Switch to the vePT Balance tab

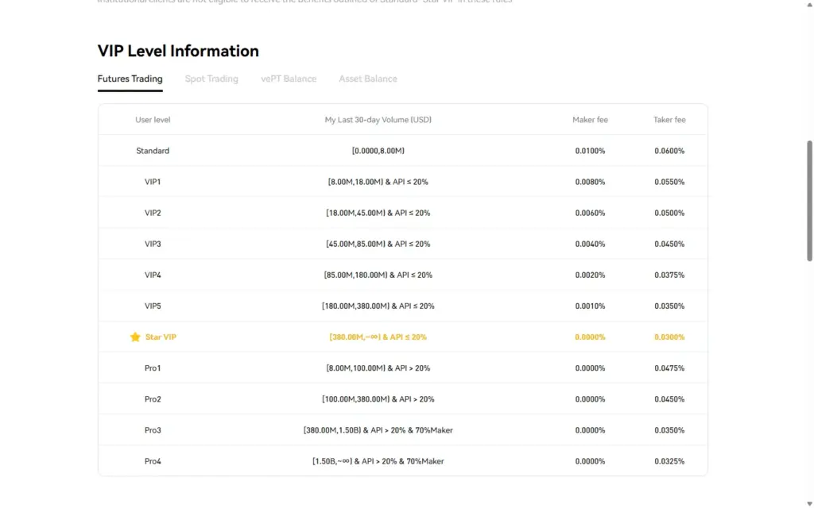289,79
